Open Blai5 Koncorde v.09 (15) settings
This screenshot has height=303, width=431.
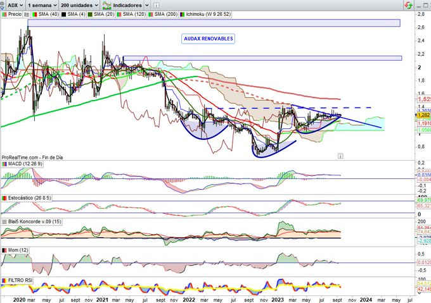(x=32, y=221)
